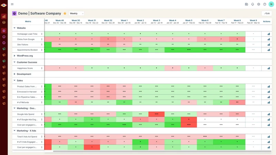Open chart for Product Sales from row
276x155 pixels.
click(x=269, y=86)
